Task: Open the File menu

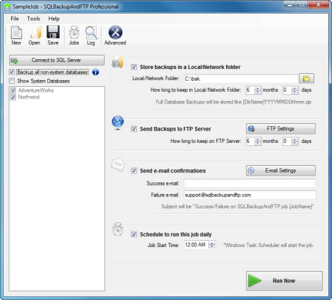Action: 15,18
